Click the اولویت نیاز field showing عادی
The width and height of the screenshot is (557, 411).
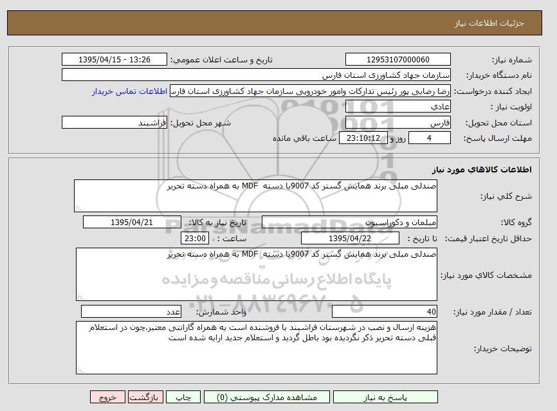coord(398,107)
